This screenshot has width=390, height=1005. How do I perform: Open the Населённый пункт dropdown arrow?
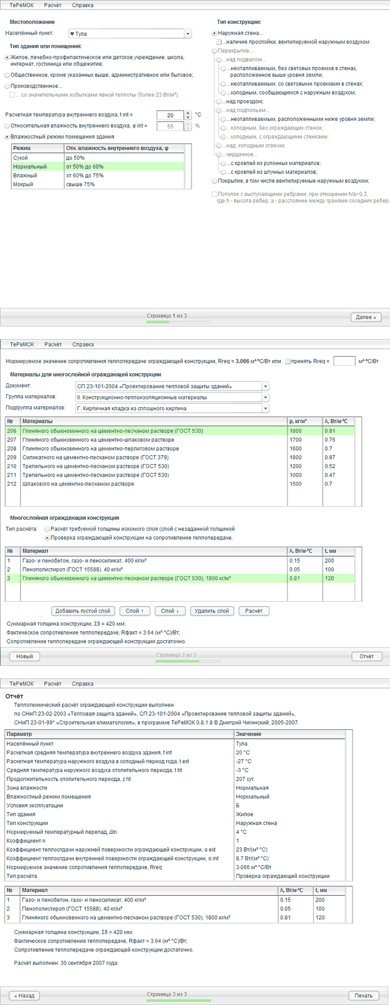tap(188, 34)
